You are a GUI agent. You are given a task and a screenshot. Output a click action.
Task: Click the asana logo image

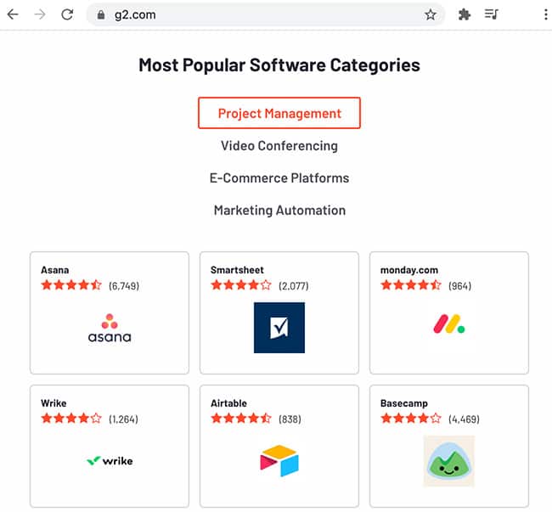[110, 328]
